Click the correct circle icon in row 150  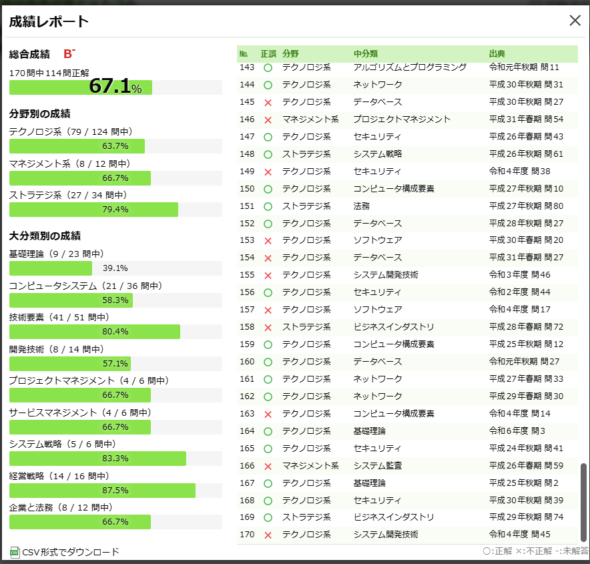(268, 189)
